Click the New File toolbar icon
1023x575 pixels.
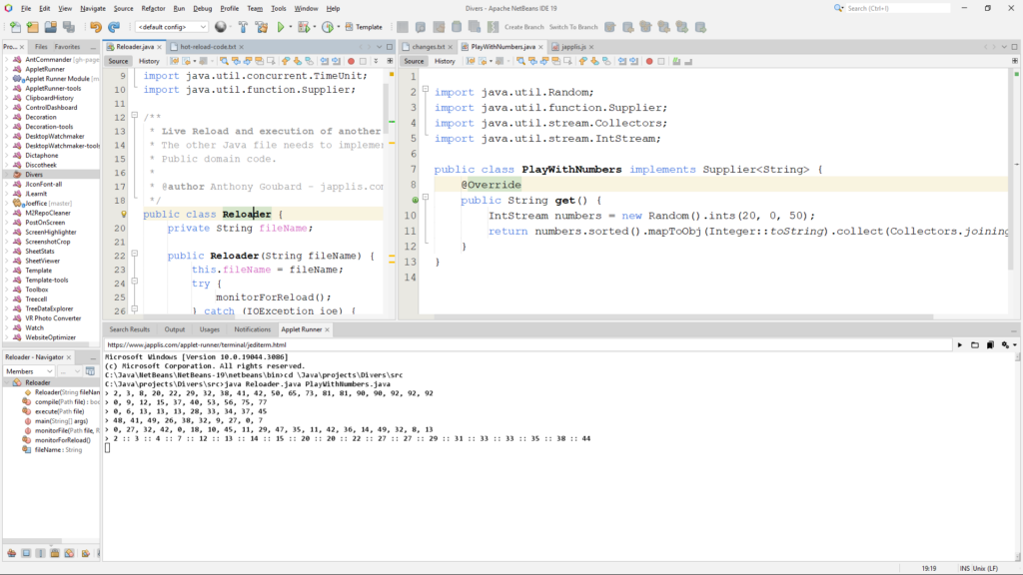(14, 27)
